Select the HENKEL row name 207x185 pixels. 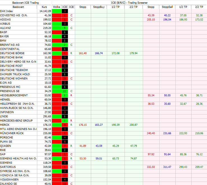point(5,100)
